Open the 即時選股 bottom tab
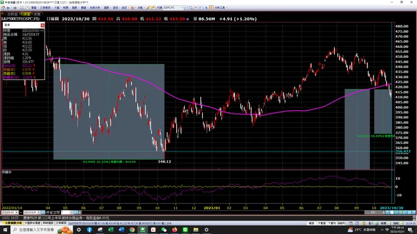 point(48,223)
